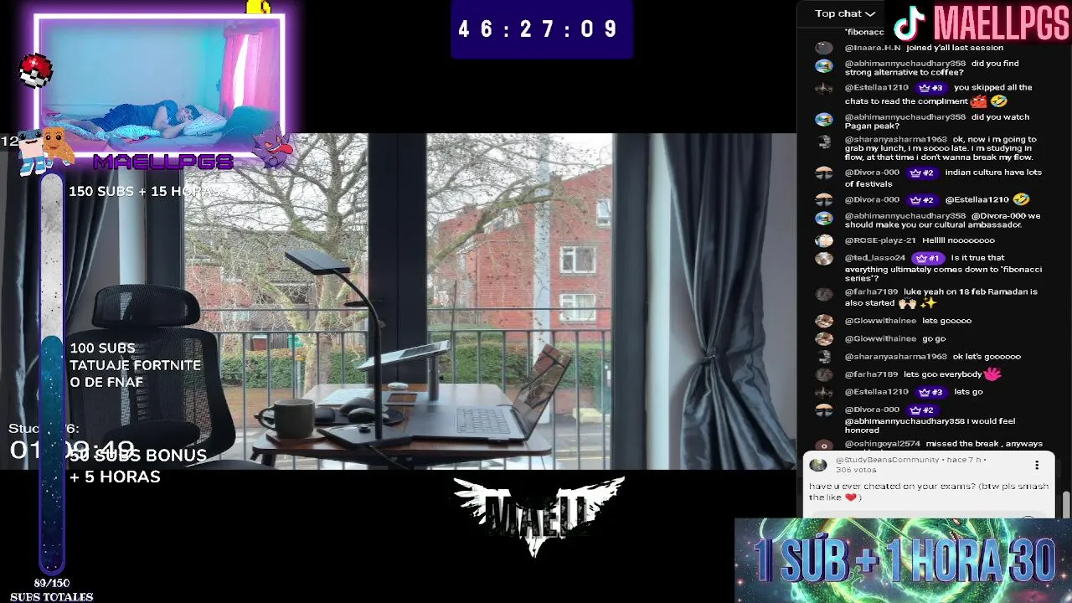Click the #1 crown badge next to ted_lasso24
Viewport: 1072px width, 603px height.
pos(928,258)
